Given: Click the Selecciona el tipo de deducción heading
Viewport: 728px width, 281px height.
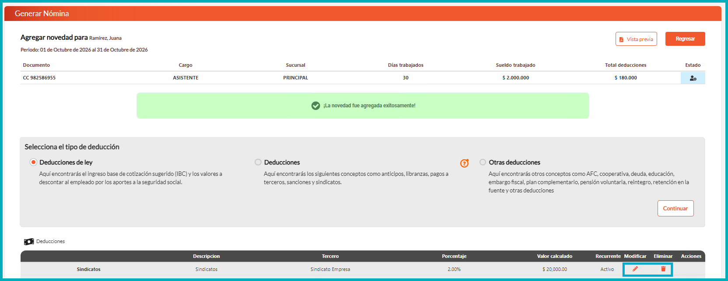Looking at the screenshot, I should [72, 147].
